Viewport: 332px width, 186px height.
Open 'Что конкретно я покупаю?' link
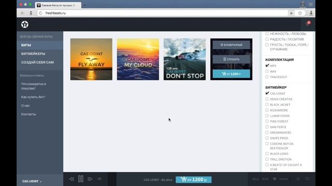coord(34,86)
